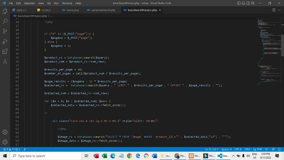Screen dimensions: 284x160
Task: Open notifications bell in status bar
Action: [x=279, y=149]
